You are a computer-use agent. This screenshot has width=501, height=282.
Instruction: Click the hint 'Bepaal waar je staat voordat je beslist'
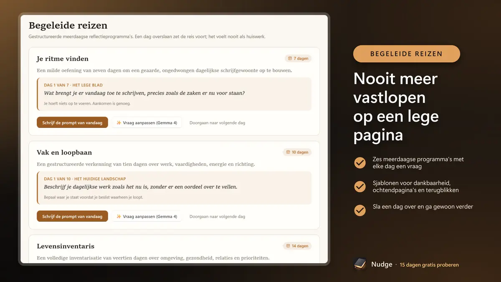[94, 197]
